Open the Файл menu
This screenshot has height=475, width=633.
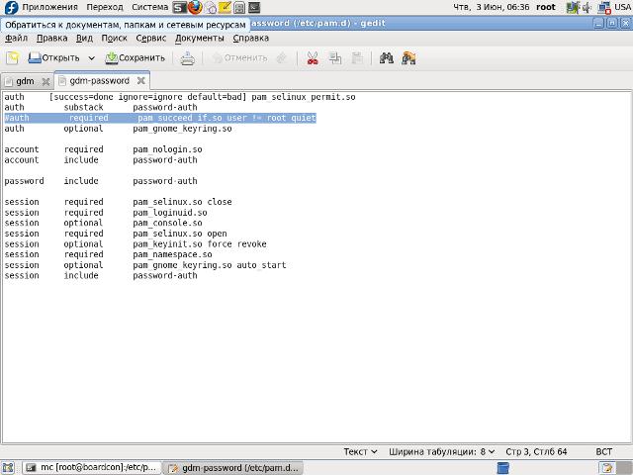[x=16, y=39]
